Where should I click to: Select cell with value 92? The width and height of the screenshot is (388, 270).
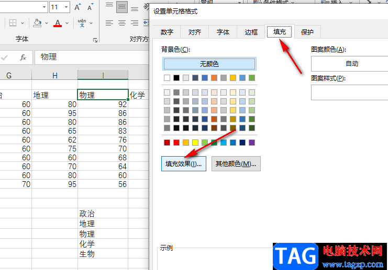(103, 104)
